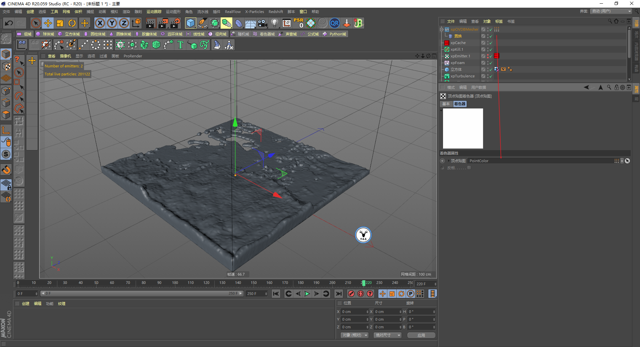Switch to the 基本 tab
The image size is (640, 347).
click(446, 104)
